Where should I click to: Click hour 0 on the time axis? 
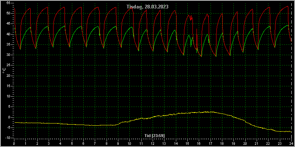(14, 143)
